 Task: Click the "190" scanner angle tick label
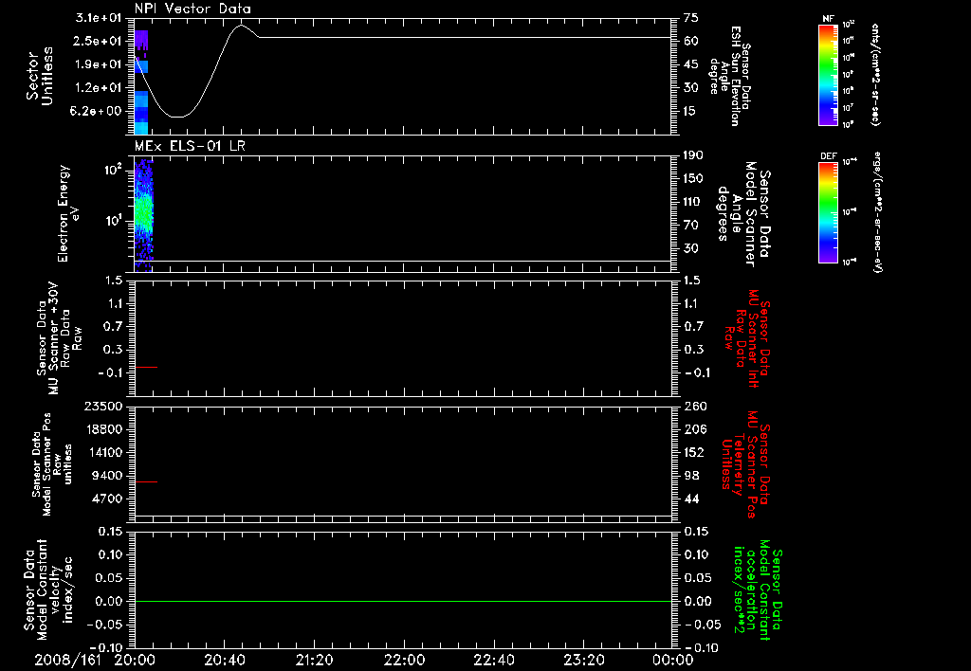(x=694, y=154)
